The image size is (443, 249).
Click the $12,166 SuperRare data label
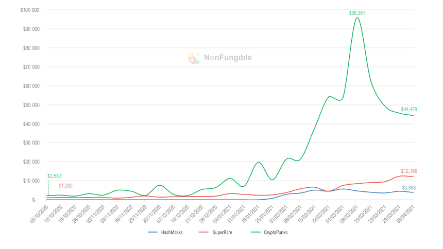tap(409, 171)
